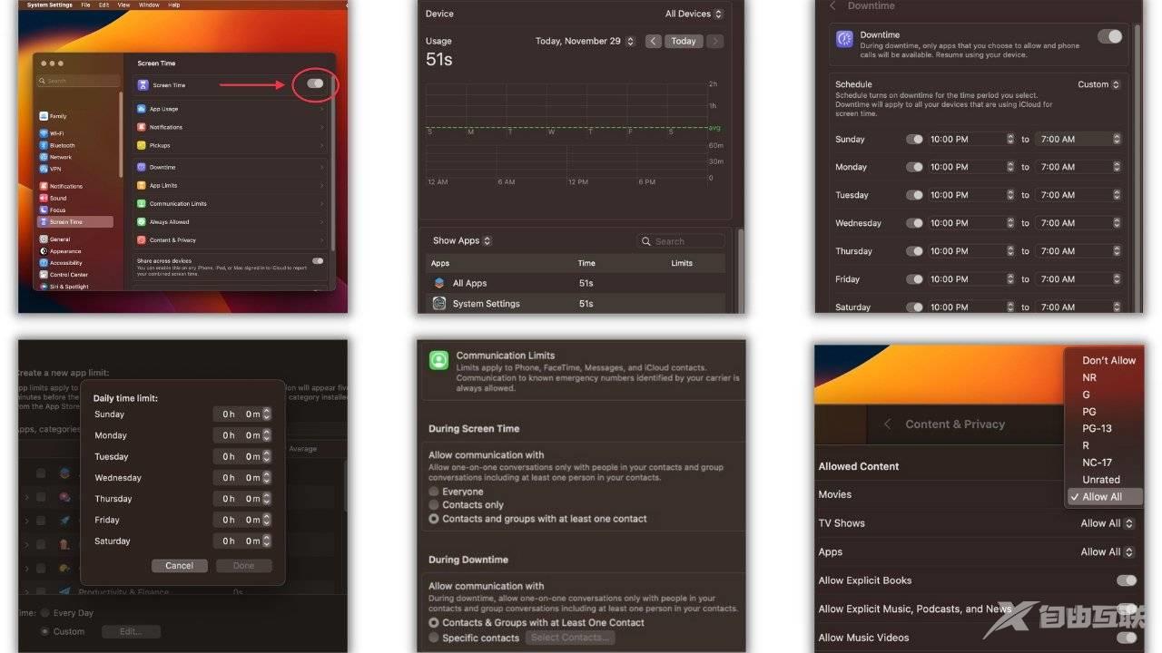Image resolution: width=1162 pixels, height=653 pixels.
Task: Open TV Shows Allow All dropdown
Action: click(1108, 523)
